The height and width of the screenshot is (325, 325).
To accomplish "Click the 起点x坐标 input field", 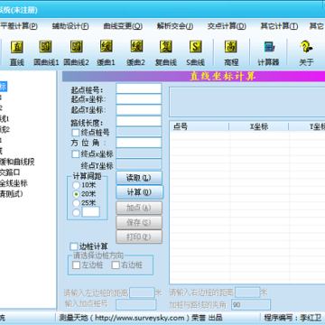I will tap(139, 99).
